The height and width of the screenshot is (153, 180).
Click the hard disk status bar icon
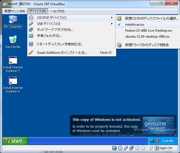click(114, 148)
